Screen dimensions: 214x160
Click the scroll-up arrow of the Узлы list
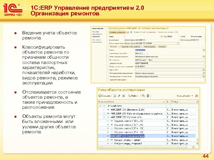click(x=197, y=102)
